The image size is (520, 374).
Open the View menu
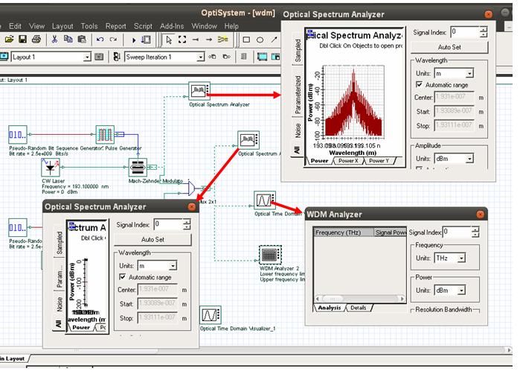(x=36, y=26)
